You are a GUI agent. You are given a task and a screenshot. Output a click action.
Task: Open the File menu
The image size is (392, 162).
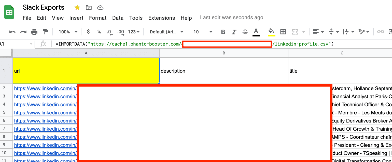tap(27, 18)
